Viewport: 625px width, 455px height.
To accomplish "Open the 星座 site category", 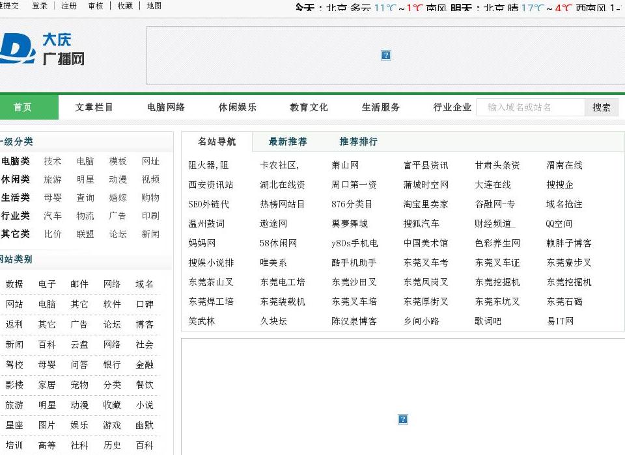I will (x=14, y=425).
